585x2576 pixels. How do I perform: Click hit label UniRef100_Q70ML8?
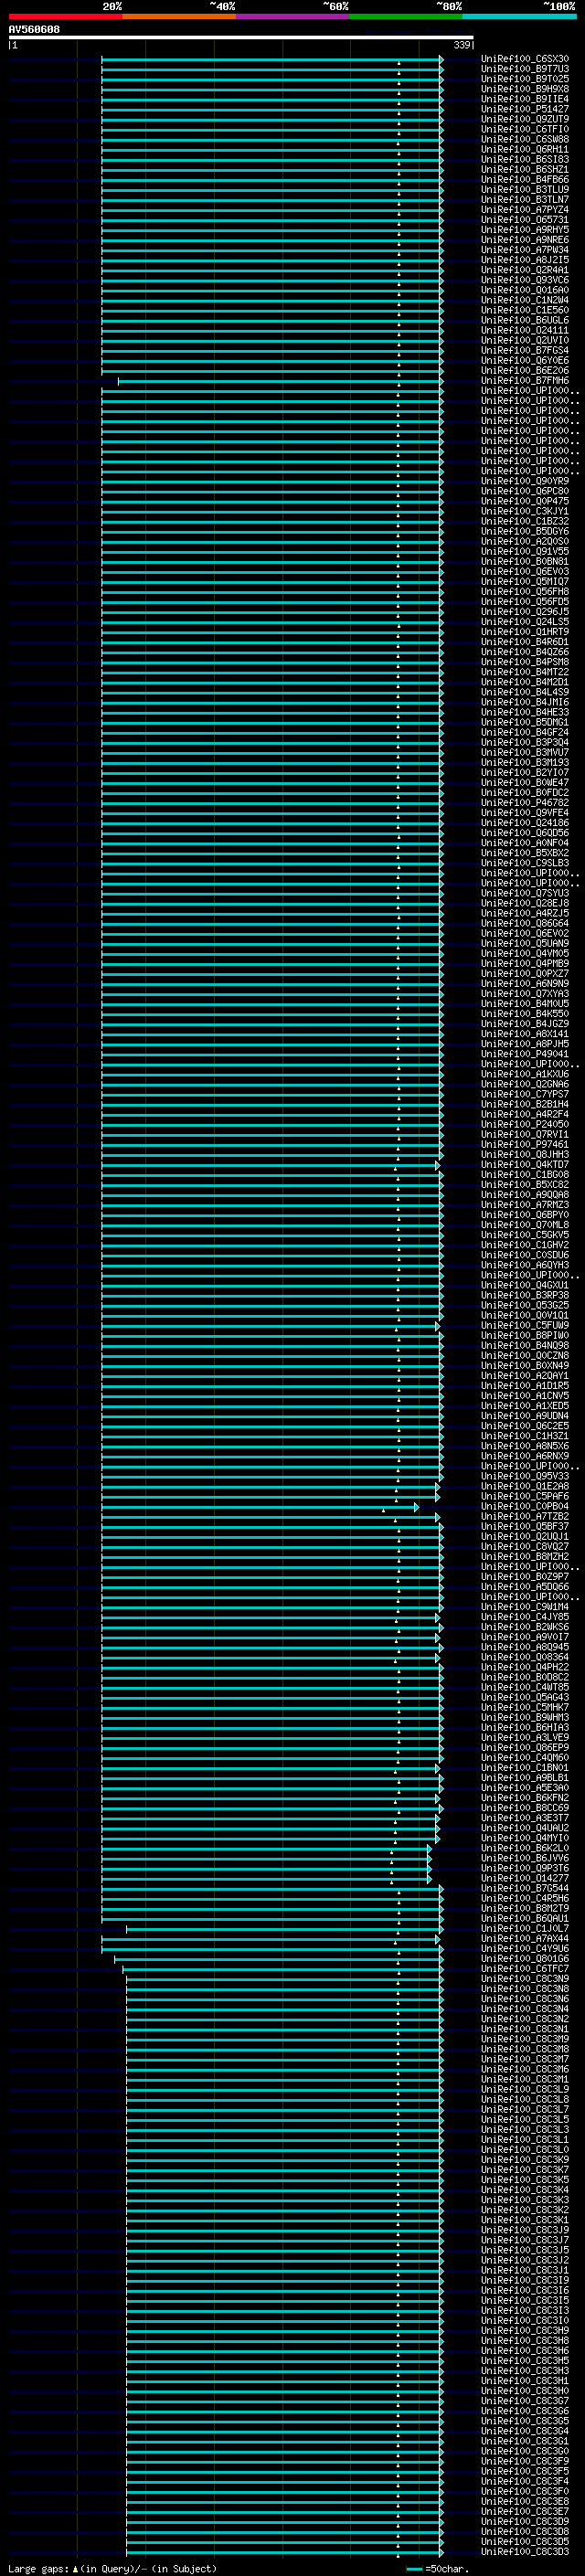(x=525, y=1225)
